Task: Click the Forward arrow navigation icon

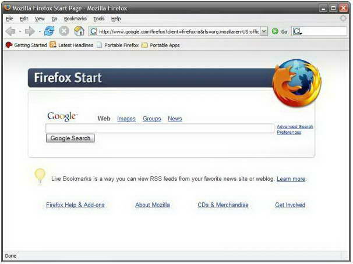Action: click(x=30, y=31)
